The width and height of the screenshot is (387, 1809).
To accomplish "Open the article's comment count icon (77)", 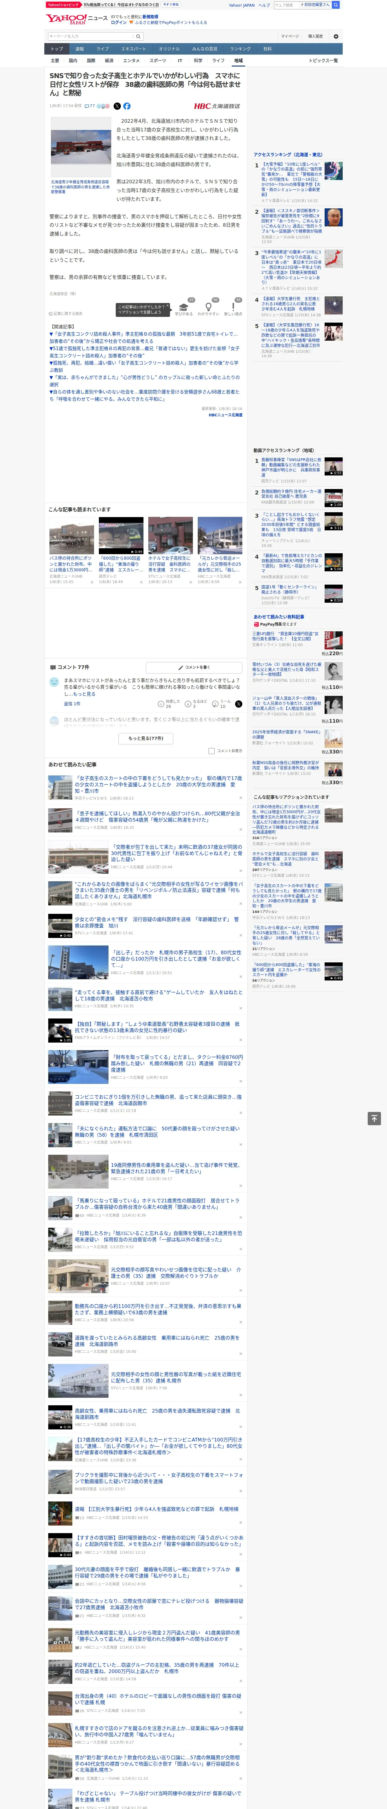I will pos(90,106).
